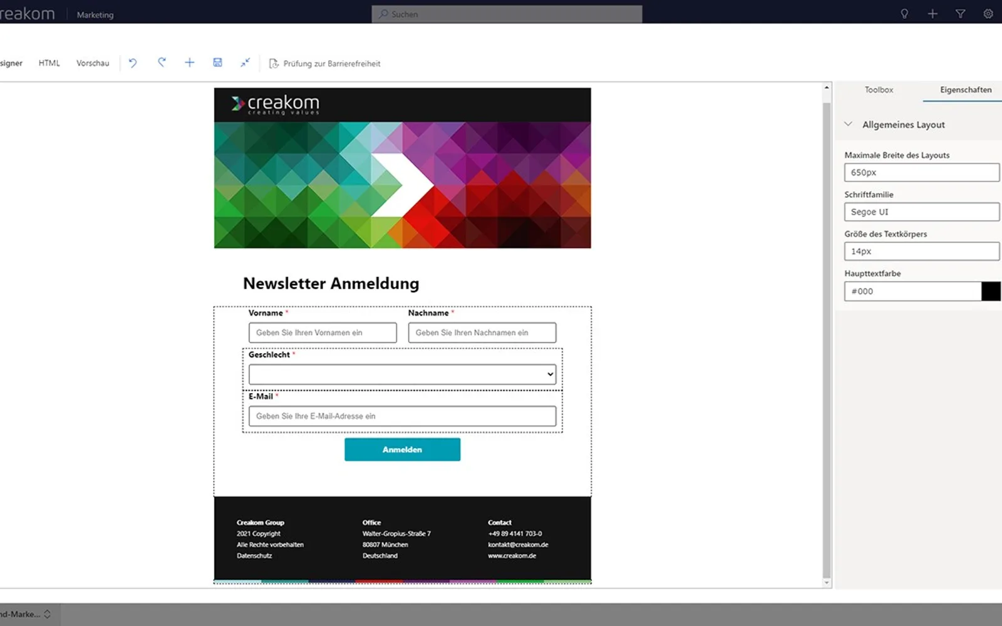Select the Walter-Gropius-Straße 7 footer text
This screenshot has width=1002, height=626.
(396, 534)
